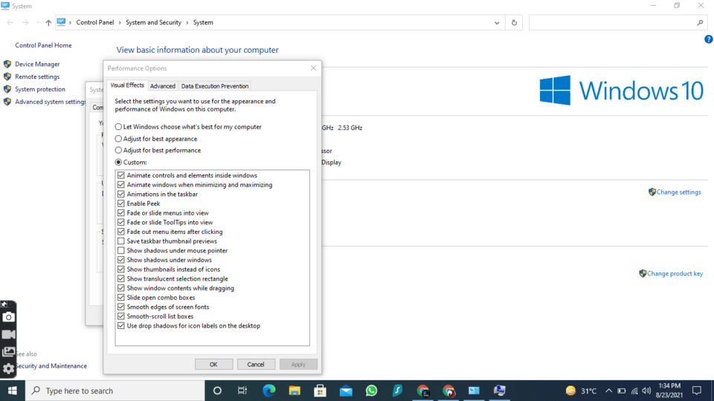Select Adjust for best performance
Viewport: 714px width, 401px height.
(118, 150)
